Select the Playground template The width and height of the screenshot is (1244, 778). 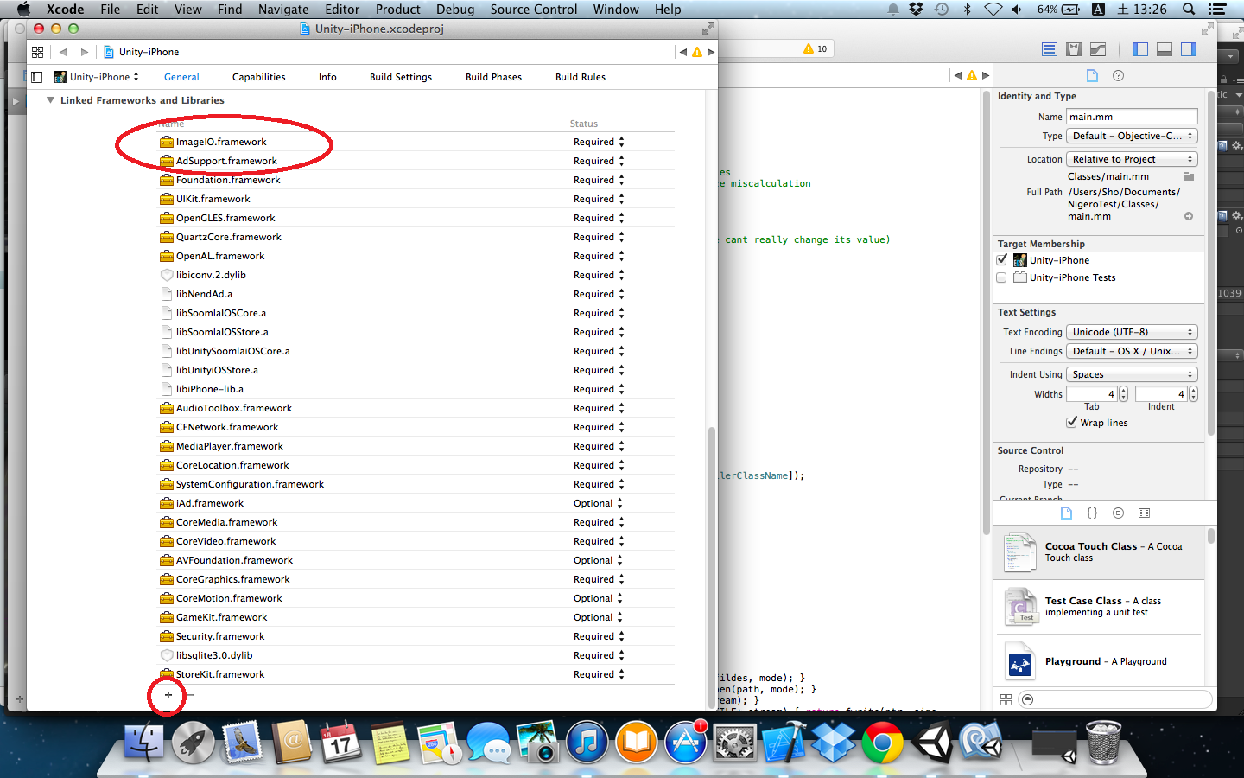[x=1100, y=661]
